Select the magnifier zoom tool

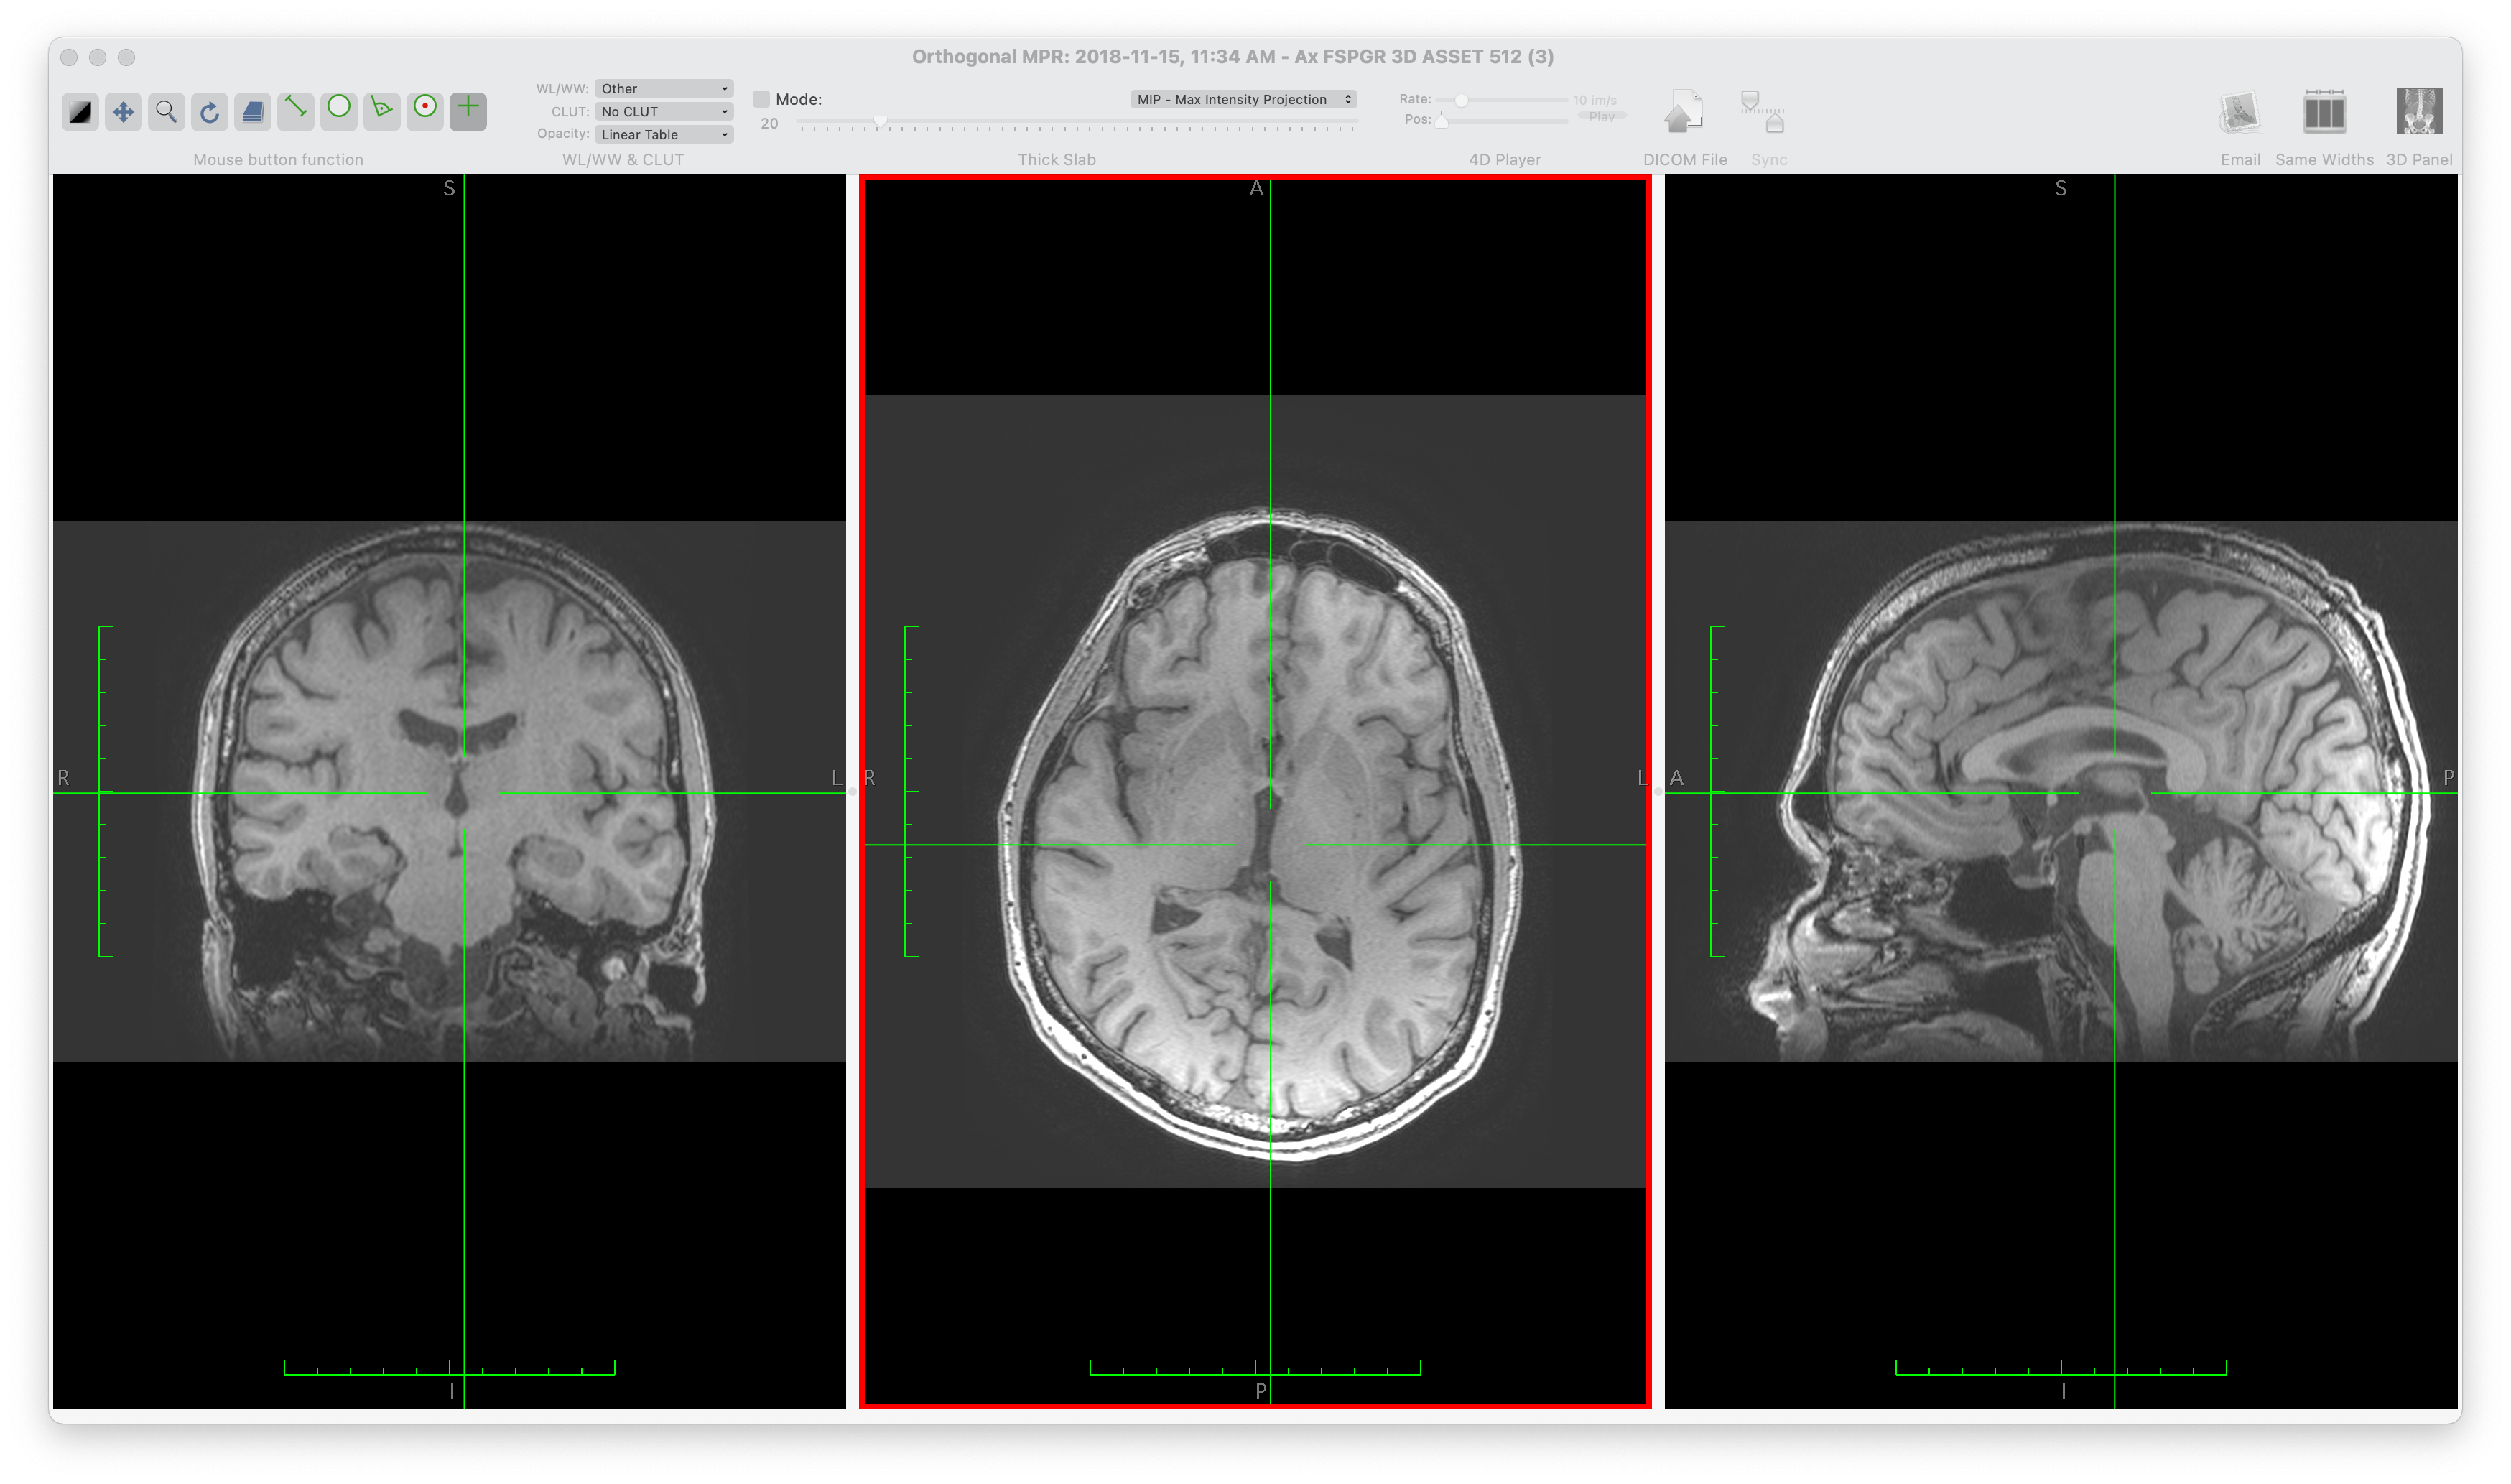point(166,111)
